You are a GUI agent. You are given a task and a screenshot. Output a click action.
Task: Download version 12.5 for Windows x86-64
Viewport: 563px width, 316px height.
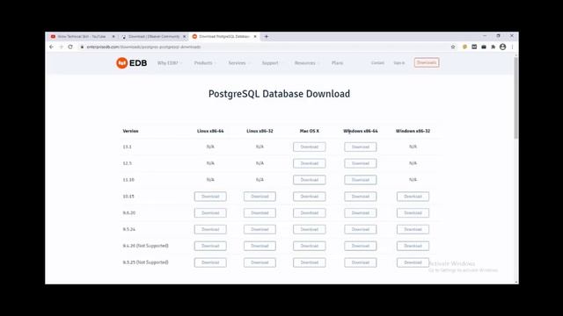pos(360,163)
